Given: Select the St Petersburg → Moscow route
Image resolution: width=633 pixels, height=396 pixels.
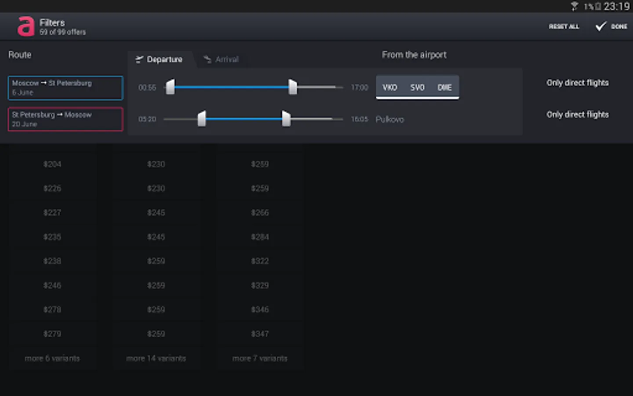Looking at the screenshot, I should 65,119.
